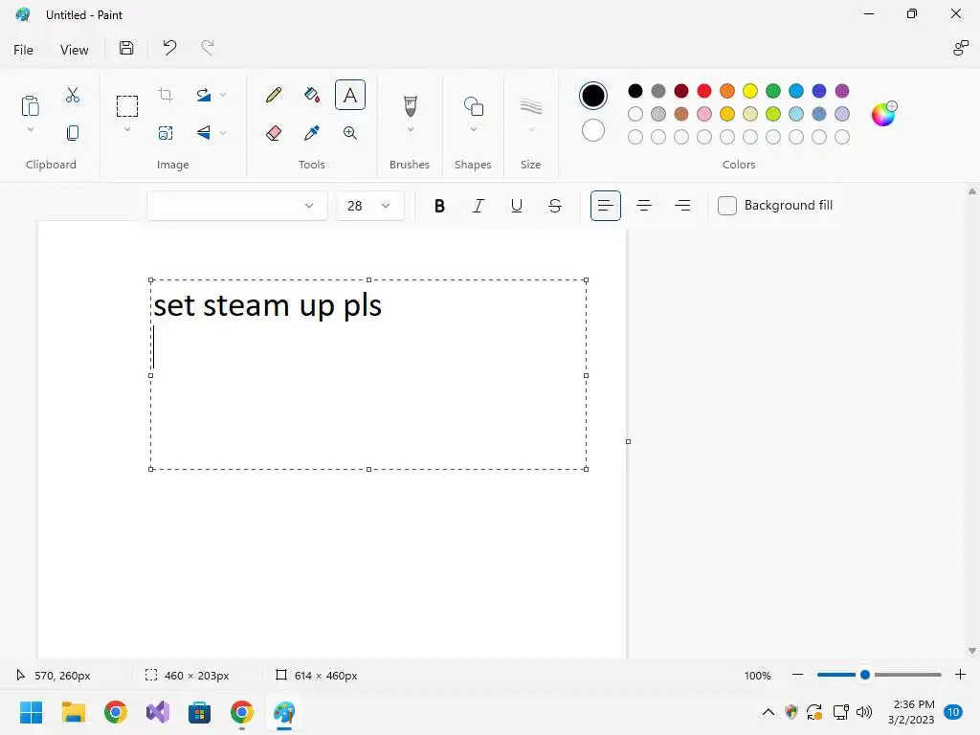Image resolution: width=980 pixels, height=735 pixels.
Task: Pick the purple color swatch
Action: pos(842,91)
